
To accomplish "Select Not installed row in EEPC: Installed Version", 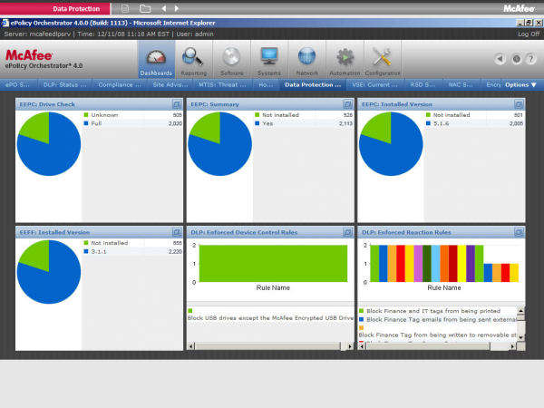I will 475,115.
